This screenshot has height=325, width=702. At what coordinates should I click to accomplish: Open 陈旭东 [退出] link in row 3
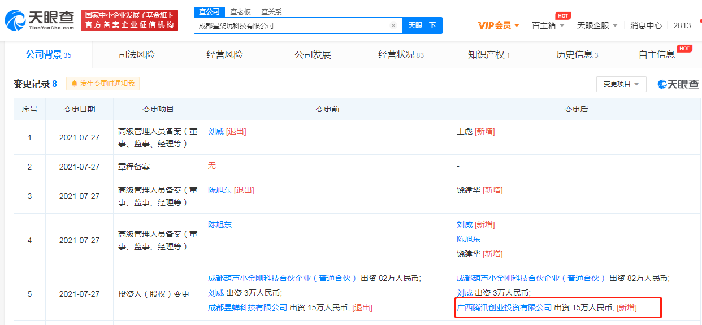(x=231, y=190)
